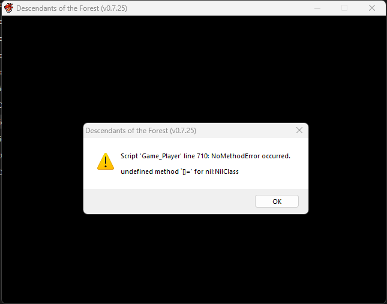Click the Descendants of the Forest app icon
The height and width of the screenshot is (304, 387).
tap(8, 8)
